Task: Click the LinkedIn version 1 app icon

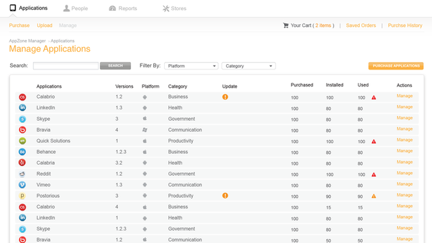Action: coord(22,217)
